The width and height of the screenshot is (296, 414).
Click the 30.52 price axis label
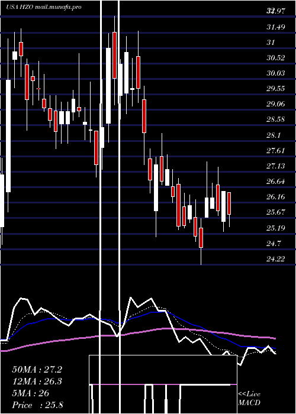pyautogui.click(x=276, y=58)
